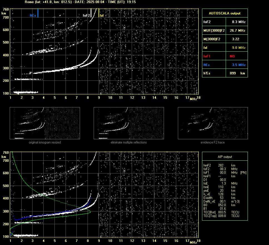Image resolution: width=269 pixels, height=245 pixels.
Task: Select the blue ftEs marker on top ionogram
Action: click(x=38, y=13)
